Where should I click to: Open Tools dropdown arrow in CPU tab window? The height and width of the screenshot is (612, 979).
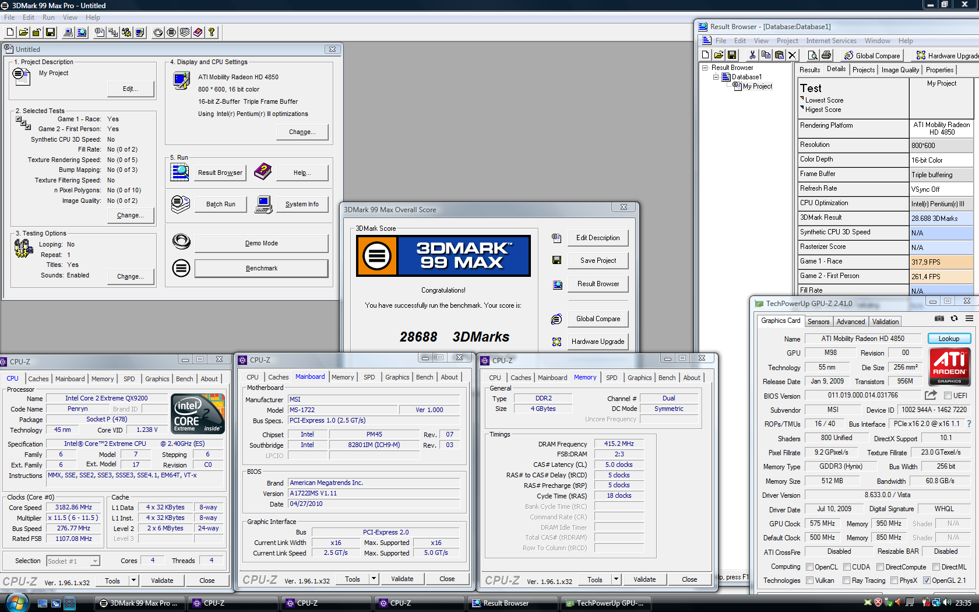tap(133, 581)
